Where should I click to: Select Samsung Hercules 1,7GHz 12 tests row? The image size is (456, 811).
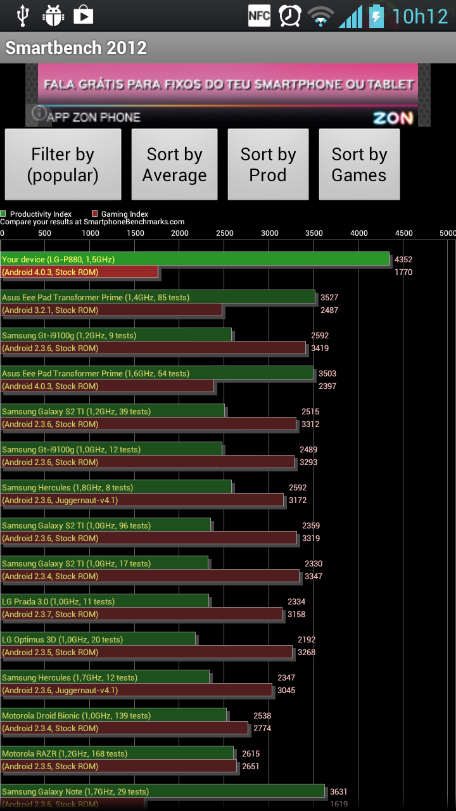(105, 677)
